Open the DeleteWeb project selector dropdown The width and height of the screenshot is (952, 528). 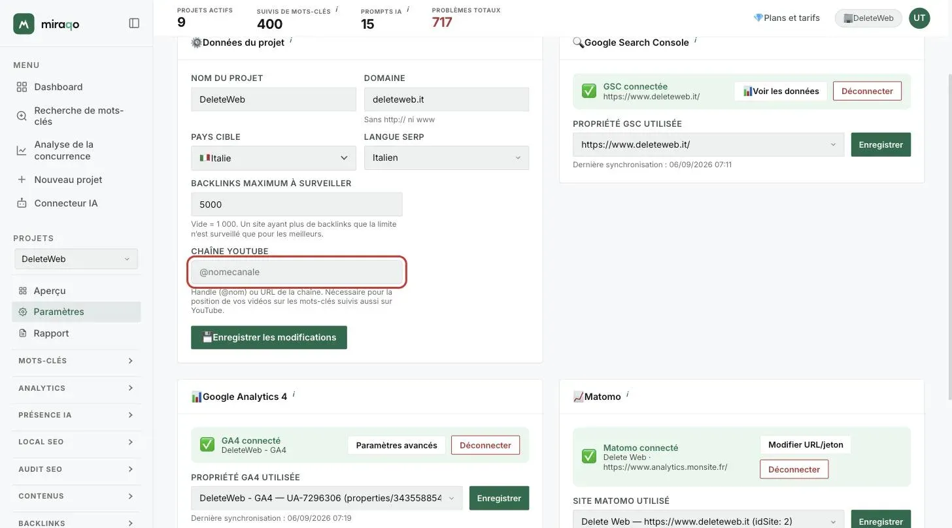(x=76, y=259)
